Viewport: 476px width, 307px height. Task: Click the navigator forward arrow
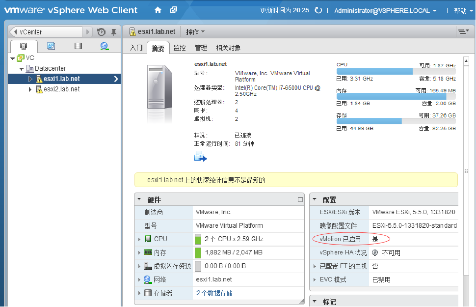coord(87,32)
